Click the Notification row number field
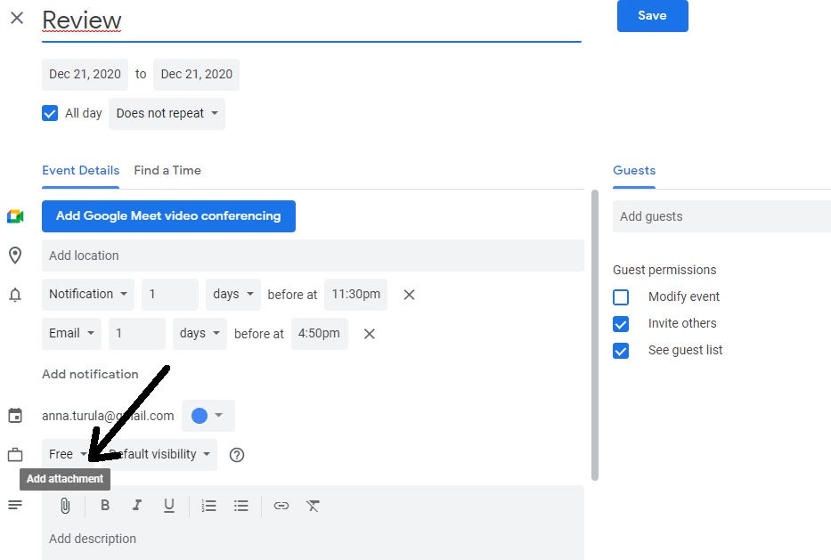This screenshot has height=560, width=831. (169, 294)
